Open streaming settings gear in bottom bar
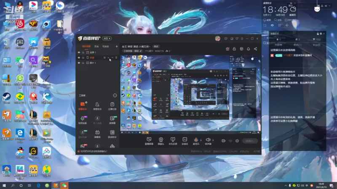The image size is (337, 189). (237, 141)
